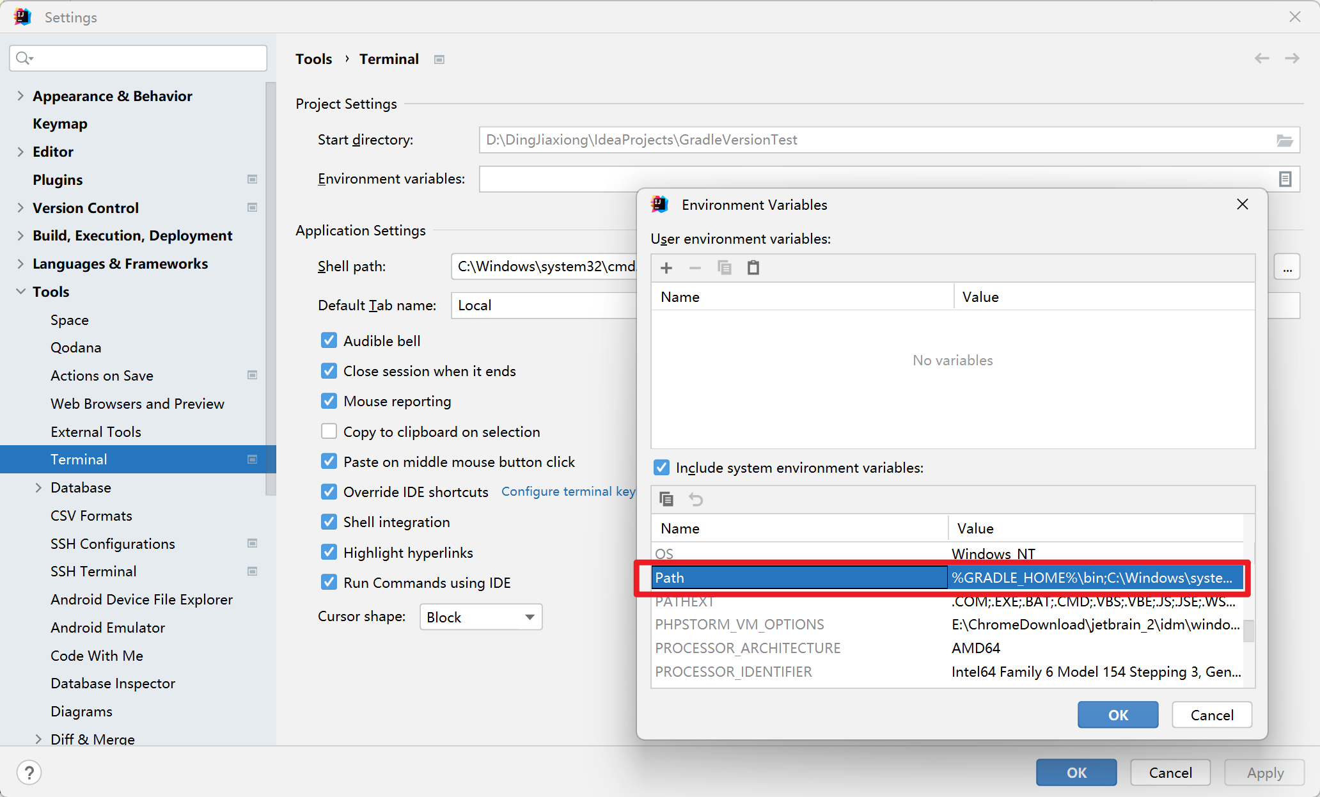This screenshot has height=797, width=1320.
Task: Click the copy variable icon
Action: point(724,268)
